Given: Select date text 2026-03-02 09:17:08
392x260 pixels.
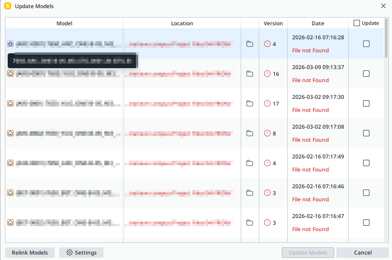Looking at the screenshot, I should (x=318, y=127).
